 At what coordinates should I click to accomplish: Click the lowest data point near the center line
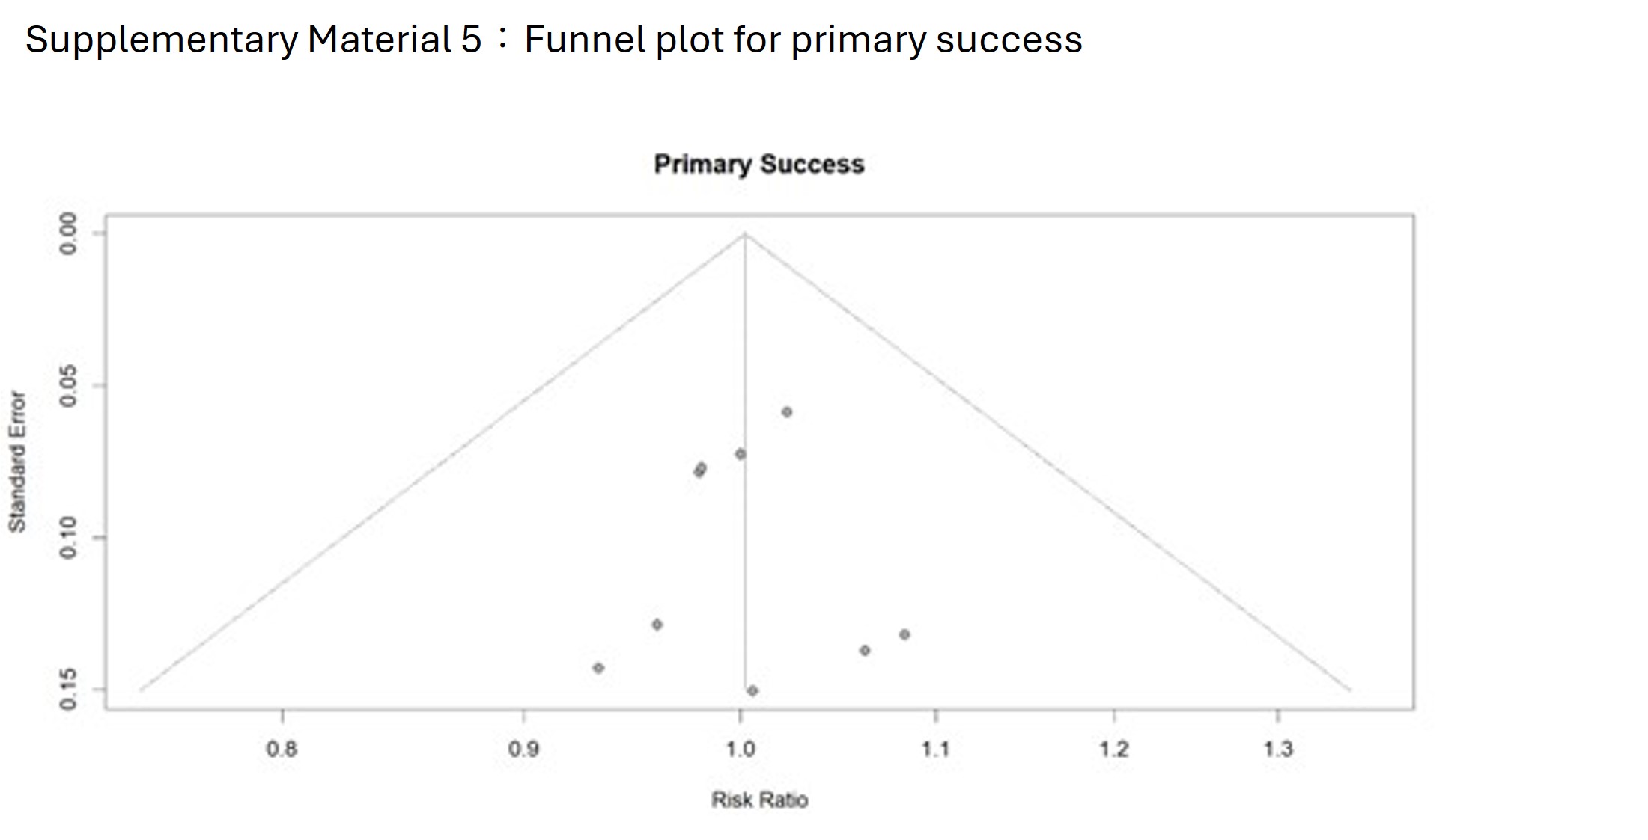click(x=752, y=690)
